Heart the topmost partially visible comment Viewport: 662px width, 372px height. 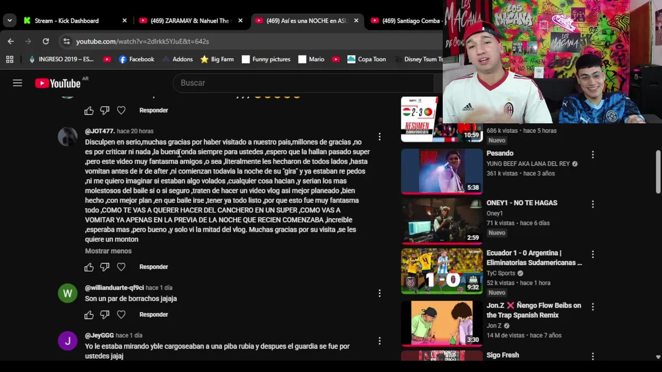pyautogui.click(x=121, y=111)
